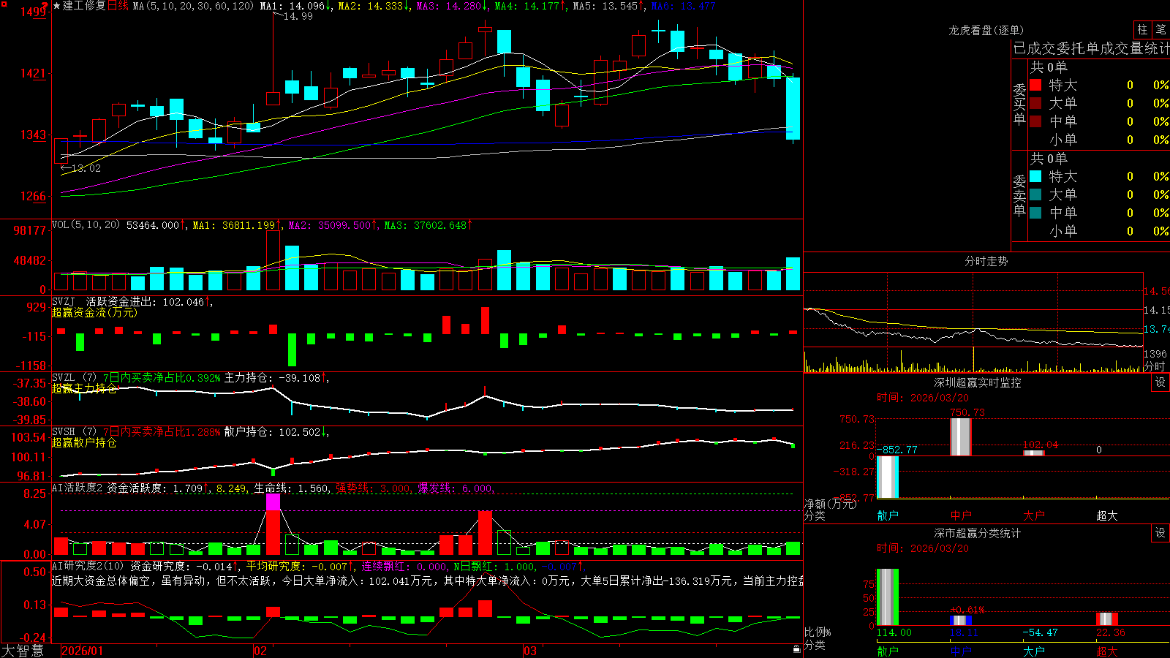This screenshot has height=658, width=1170.
Task: Click dark red 大单 buy-order swatch
Action: (1035, 103)
